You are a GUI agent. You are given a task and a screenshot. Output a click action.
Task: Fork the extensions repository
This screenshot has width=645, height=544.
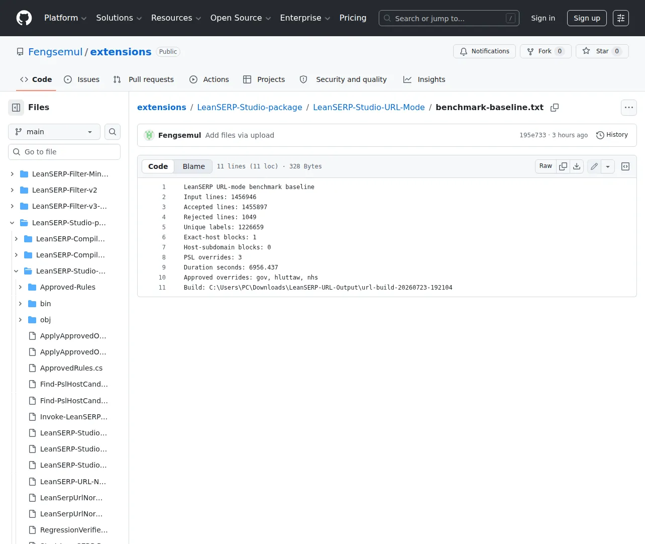click(546, 51)
